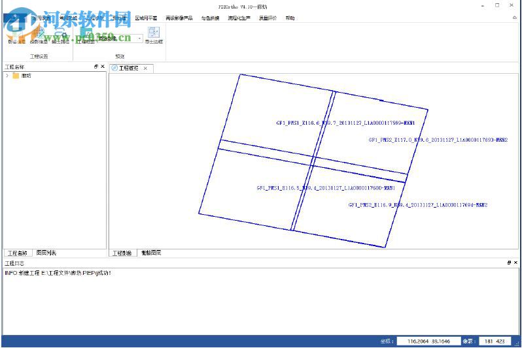Open the 原始影像 preview dropdown
Viewport: 522px width, 348px height.
(x=139, y=39)
